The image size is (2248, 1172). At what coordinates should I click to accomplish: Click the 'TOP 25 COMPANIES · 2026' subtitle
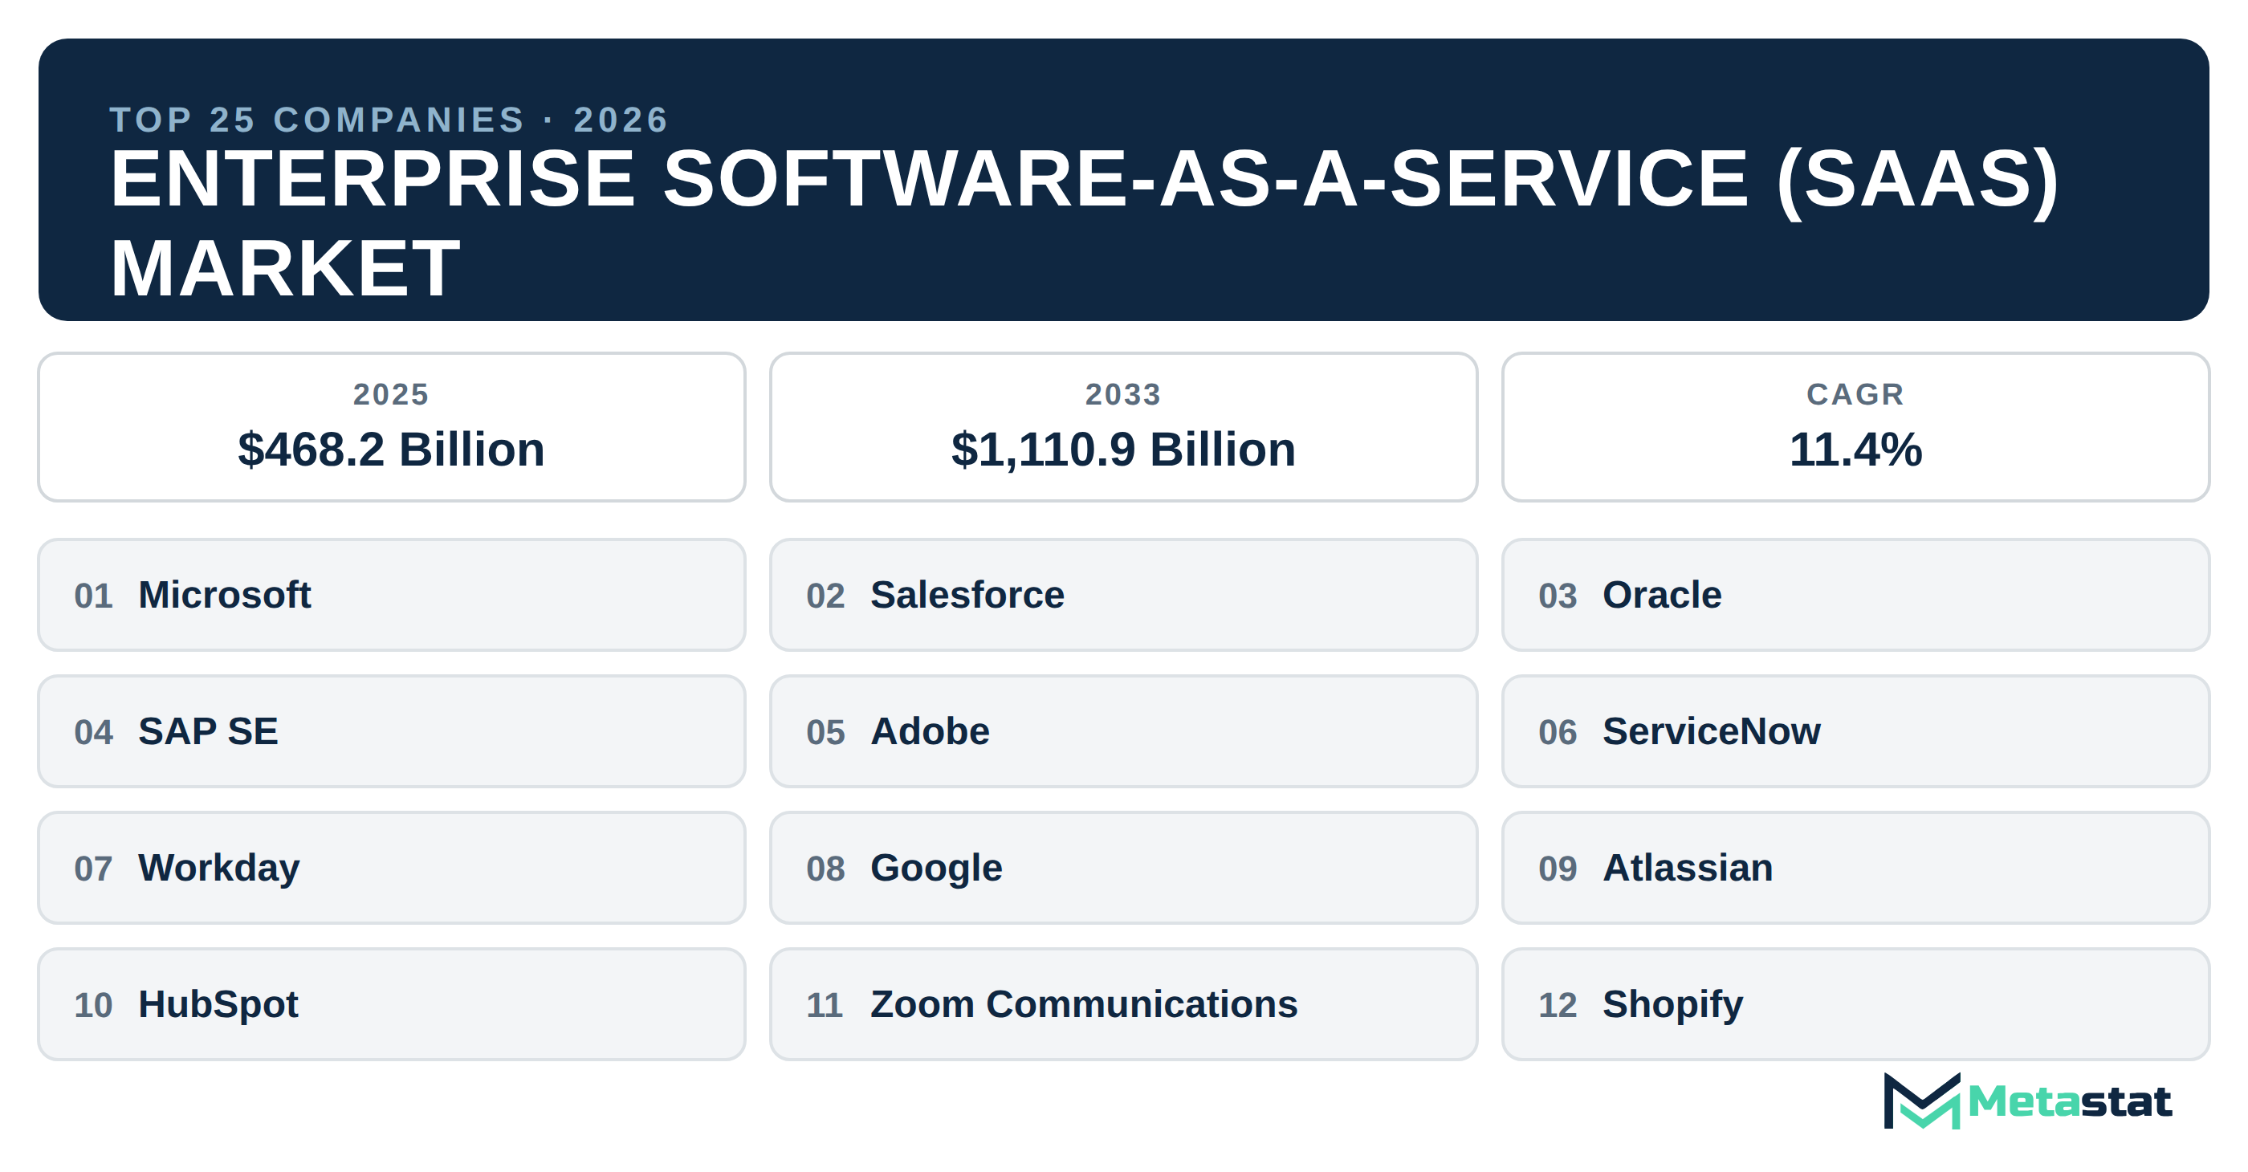tap(389, 120)
